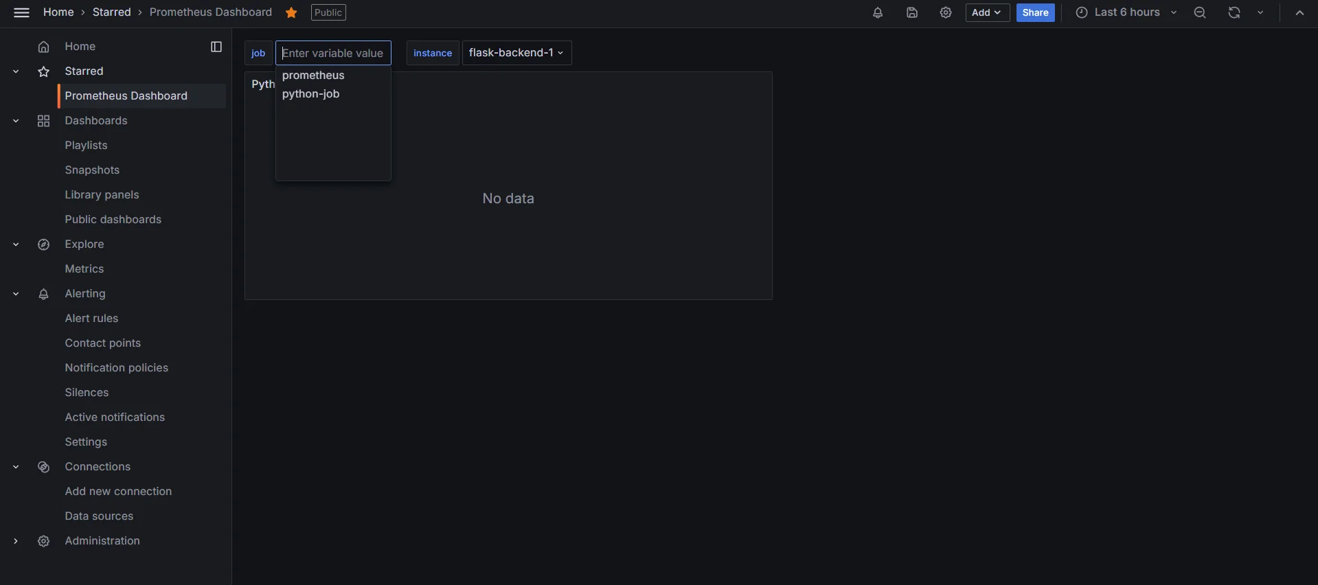Open the Last 6 hours time picker

1126,12
